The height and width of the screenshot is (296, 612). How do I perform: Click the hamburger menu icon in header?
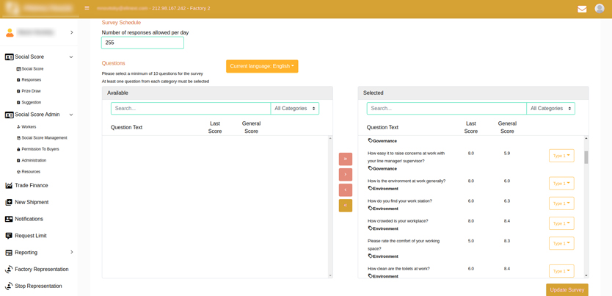click(87, 8)
